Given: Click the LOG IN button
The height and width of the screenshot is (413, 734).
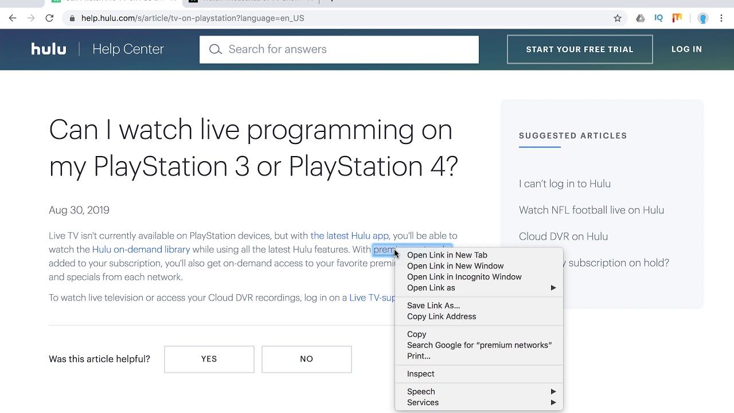Looking at the screenshot, I should (686, 49).
